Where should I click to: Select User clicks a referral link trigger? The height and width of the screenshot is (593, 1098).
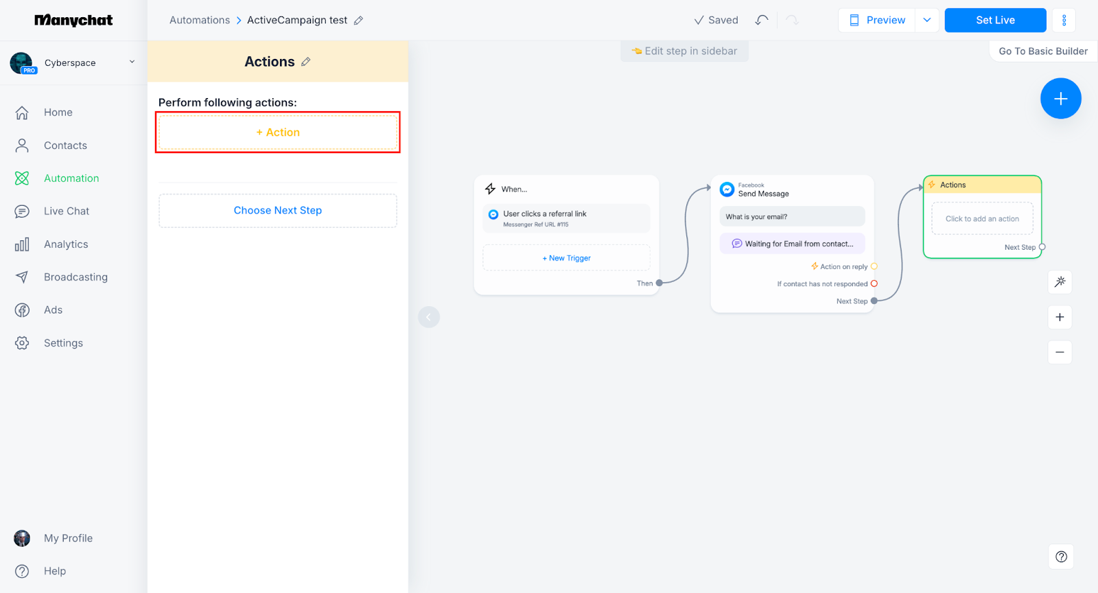click(x=566, y=218)
